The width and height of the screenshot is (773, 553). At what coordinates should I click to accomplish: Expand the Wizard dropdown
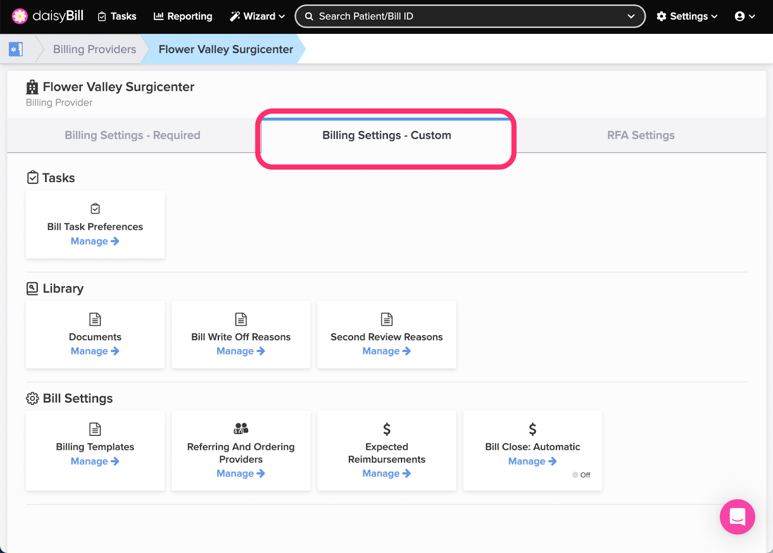pos(257,16)
